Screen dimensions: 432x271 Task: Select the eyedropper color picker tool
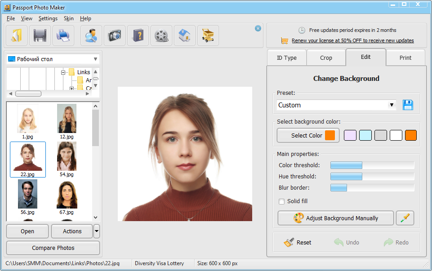pyautogui.click(x=405, y=218)
